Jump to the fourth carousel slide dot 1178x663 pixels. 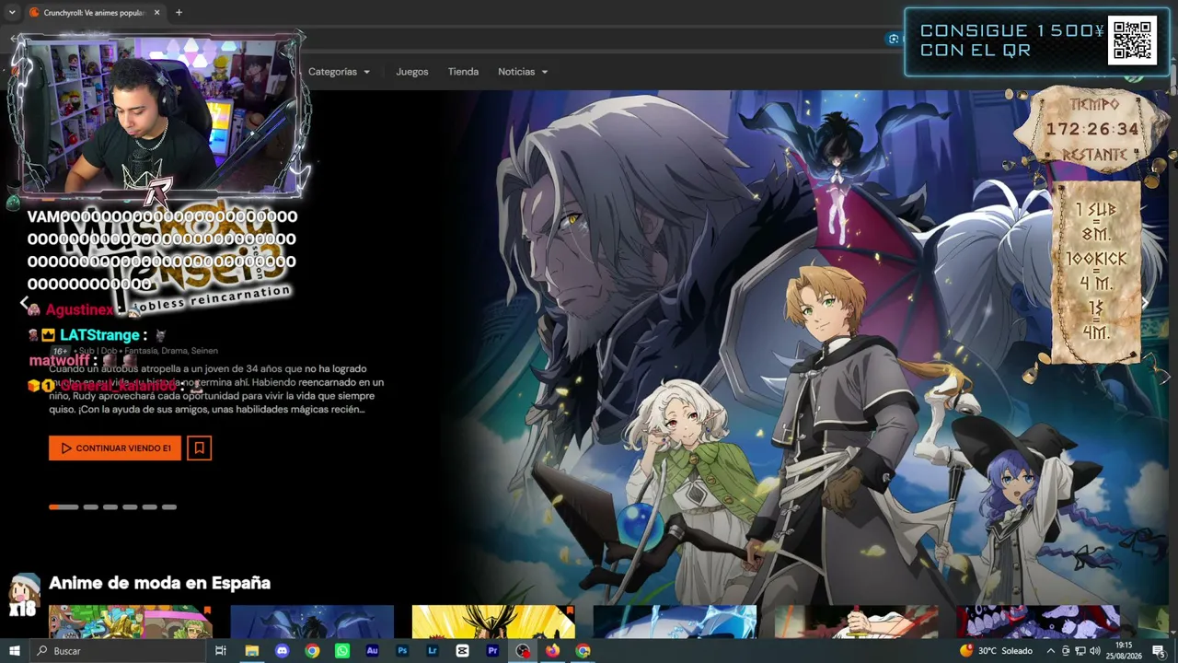tap(130, 506)
